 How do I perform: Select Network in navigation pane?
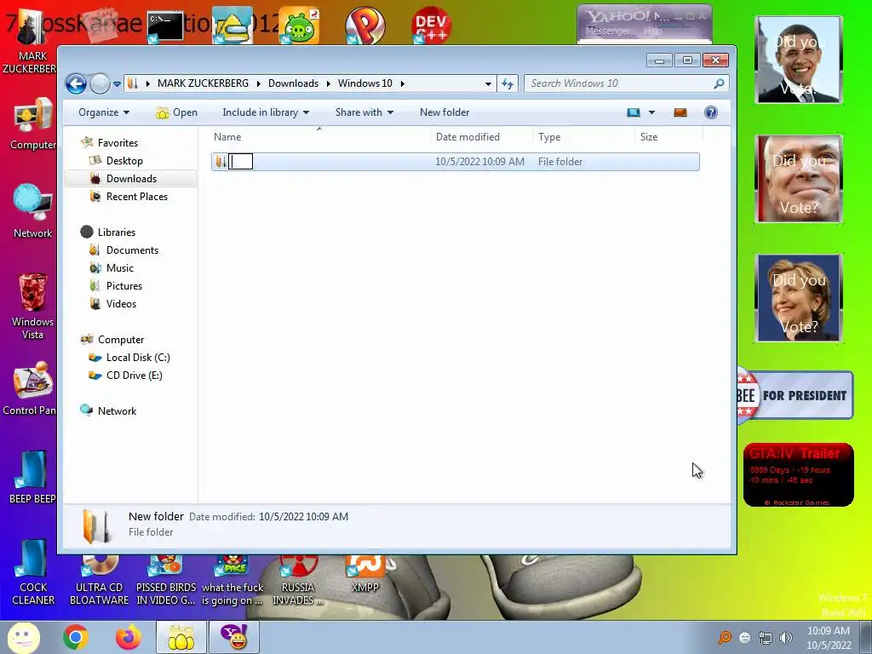click(117, 411)
